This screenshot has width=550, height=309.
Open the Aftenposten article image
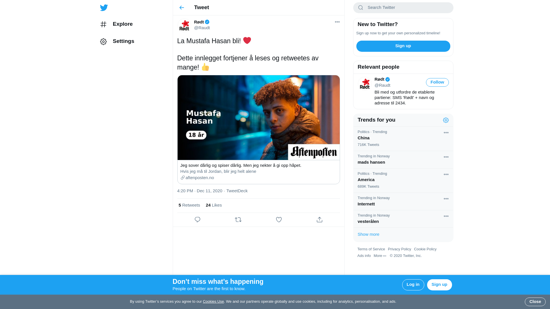[x=258, y=118]
